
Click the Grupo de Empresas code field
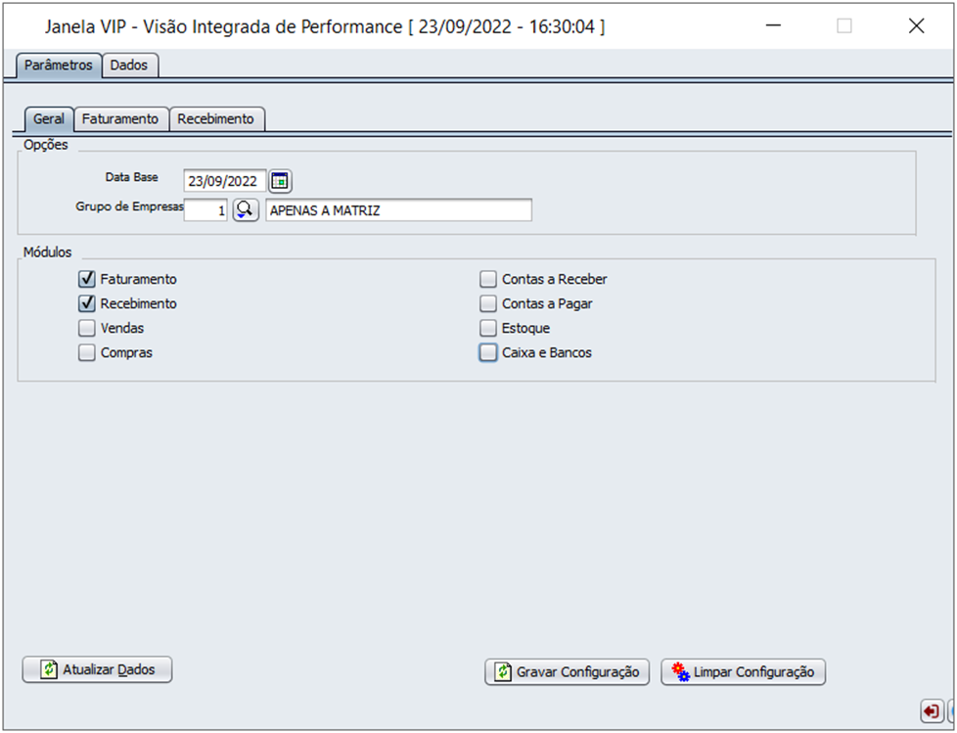(x=205, y=210)
